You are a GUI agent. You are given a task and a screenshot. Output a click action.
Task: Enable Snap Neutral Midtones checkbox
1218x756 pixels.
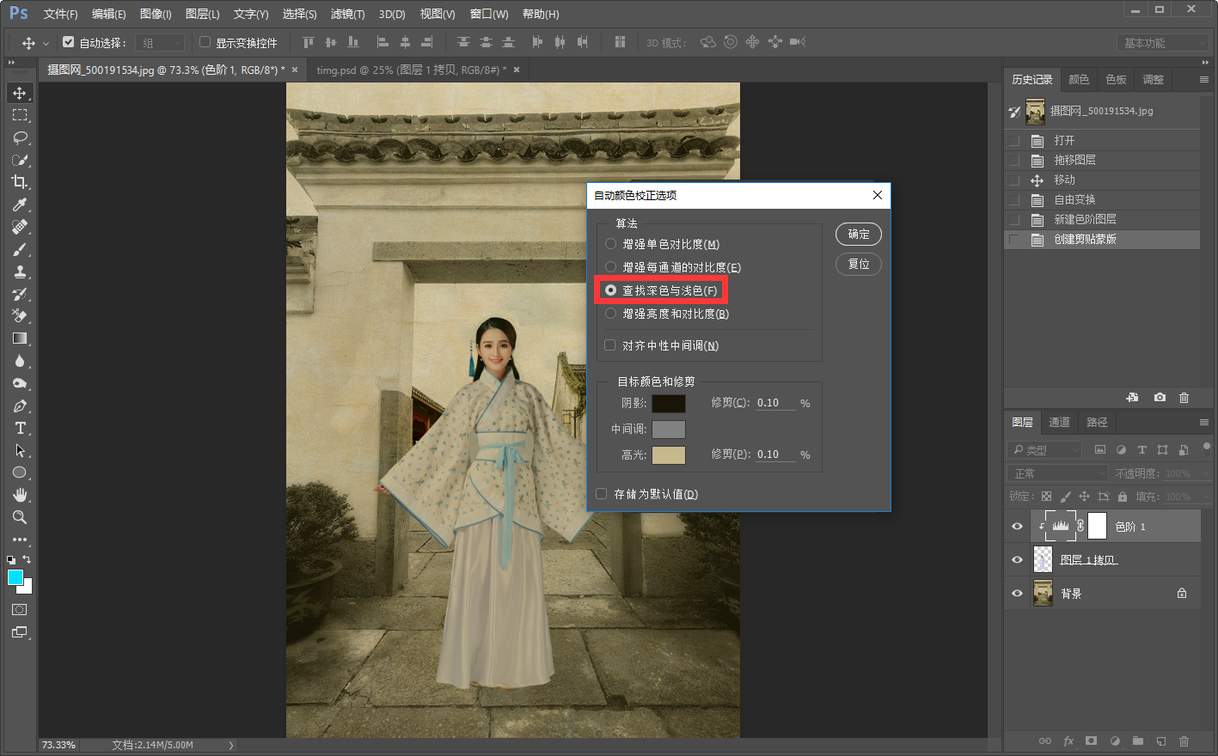coord(609,345)
